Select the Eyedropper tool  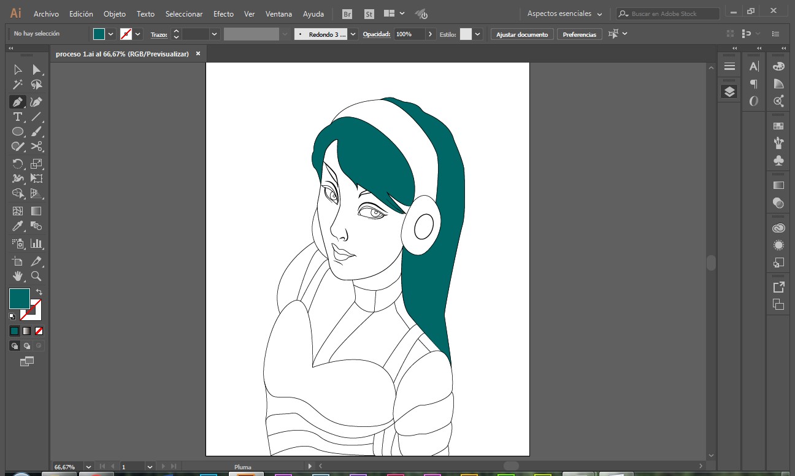[18, 226]
